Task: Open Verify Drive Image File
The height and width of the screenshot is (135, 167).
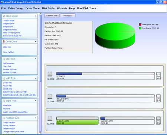Action: tap(12, 33)
